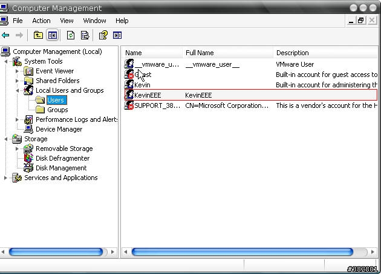Screen dimensions: 381x274
Task: Click the Refresh toolbar icon
Action: pyautogui.click(x=71, y=35)
